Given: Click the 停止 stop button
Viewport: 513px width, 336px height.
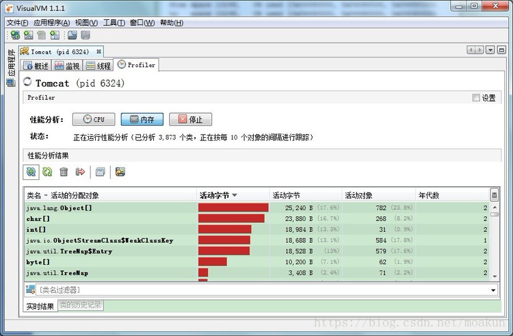Looking at the screenshot, I should tap(190, 120).
